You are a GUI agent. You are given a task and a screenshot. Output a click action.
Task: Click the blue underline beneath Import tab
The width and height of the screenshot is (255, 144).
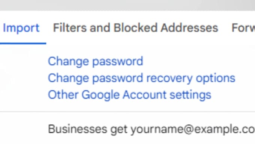coord(23,43)
